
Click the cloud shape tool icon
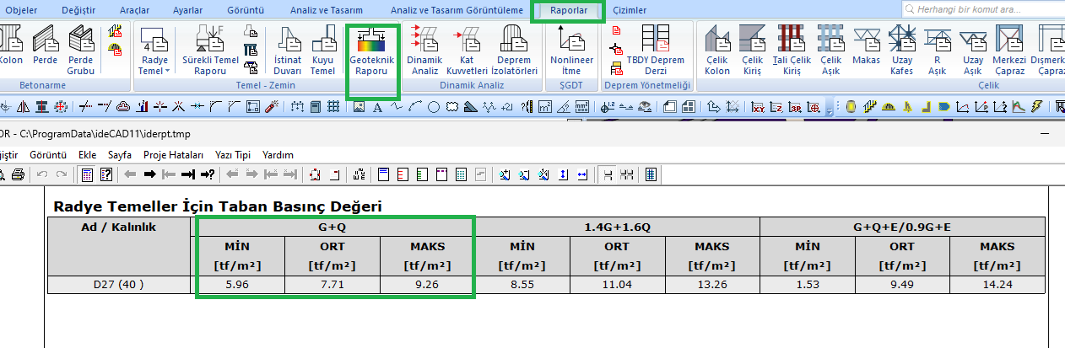click(452, 107)
